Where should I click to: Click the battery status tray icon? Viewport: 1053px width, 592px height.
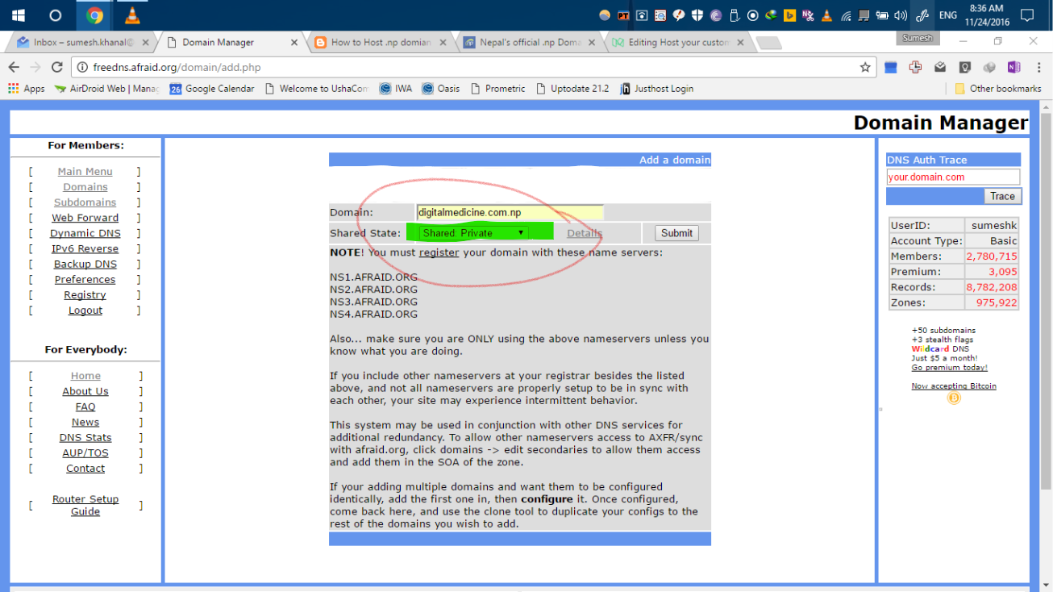tap(881, 15)
